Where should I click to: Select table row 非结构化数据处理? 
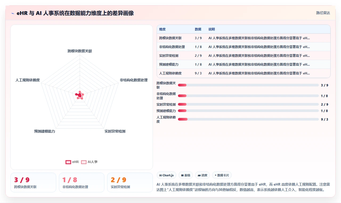(x=243, y=47)
